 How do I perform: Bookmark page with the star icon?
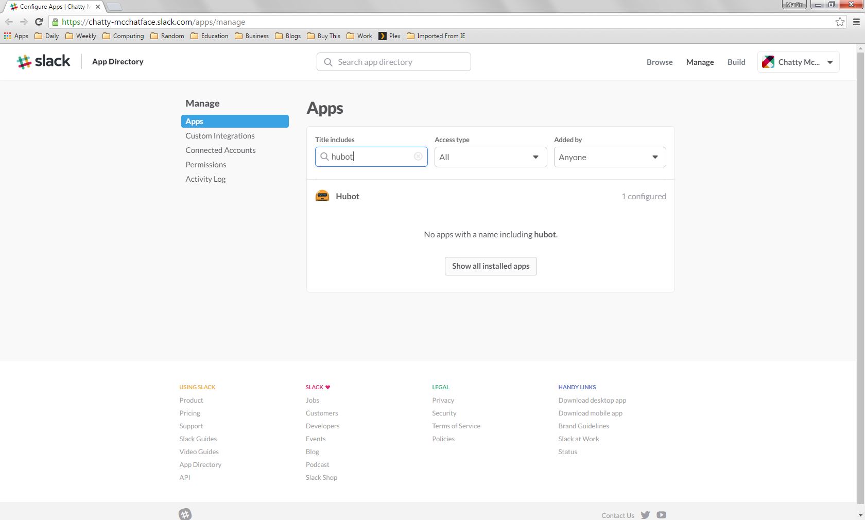(840, 22)
